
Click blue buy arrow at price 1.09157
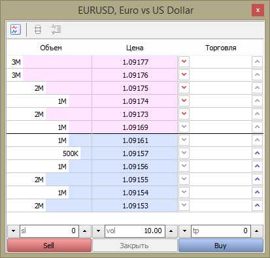point(257,153)
